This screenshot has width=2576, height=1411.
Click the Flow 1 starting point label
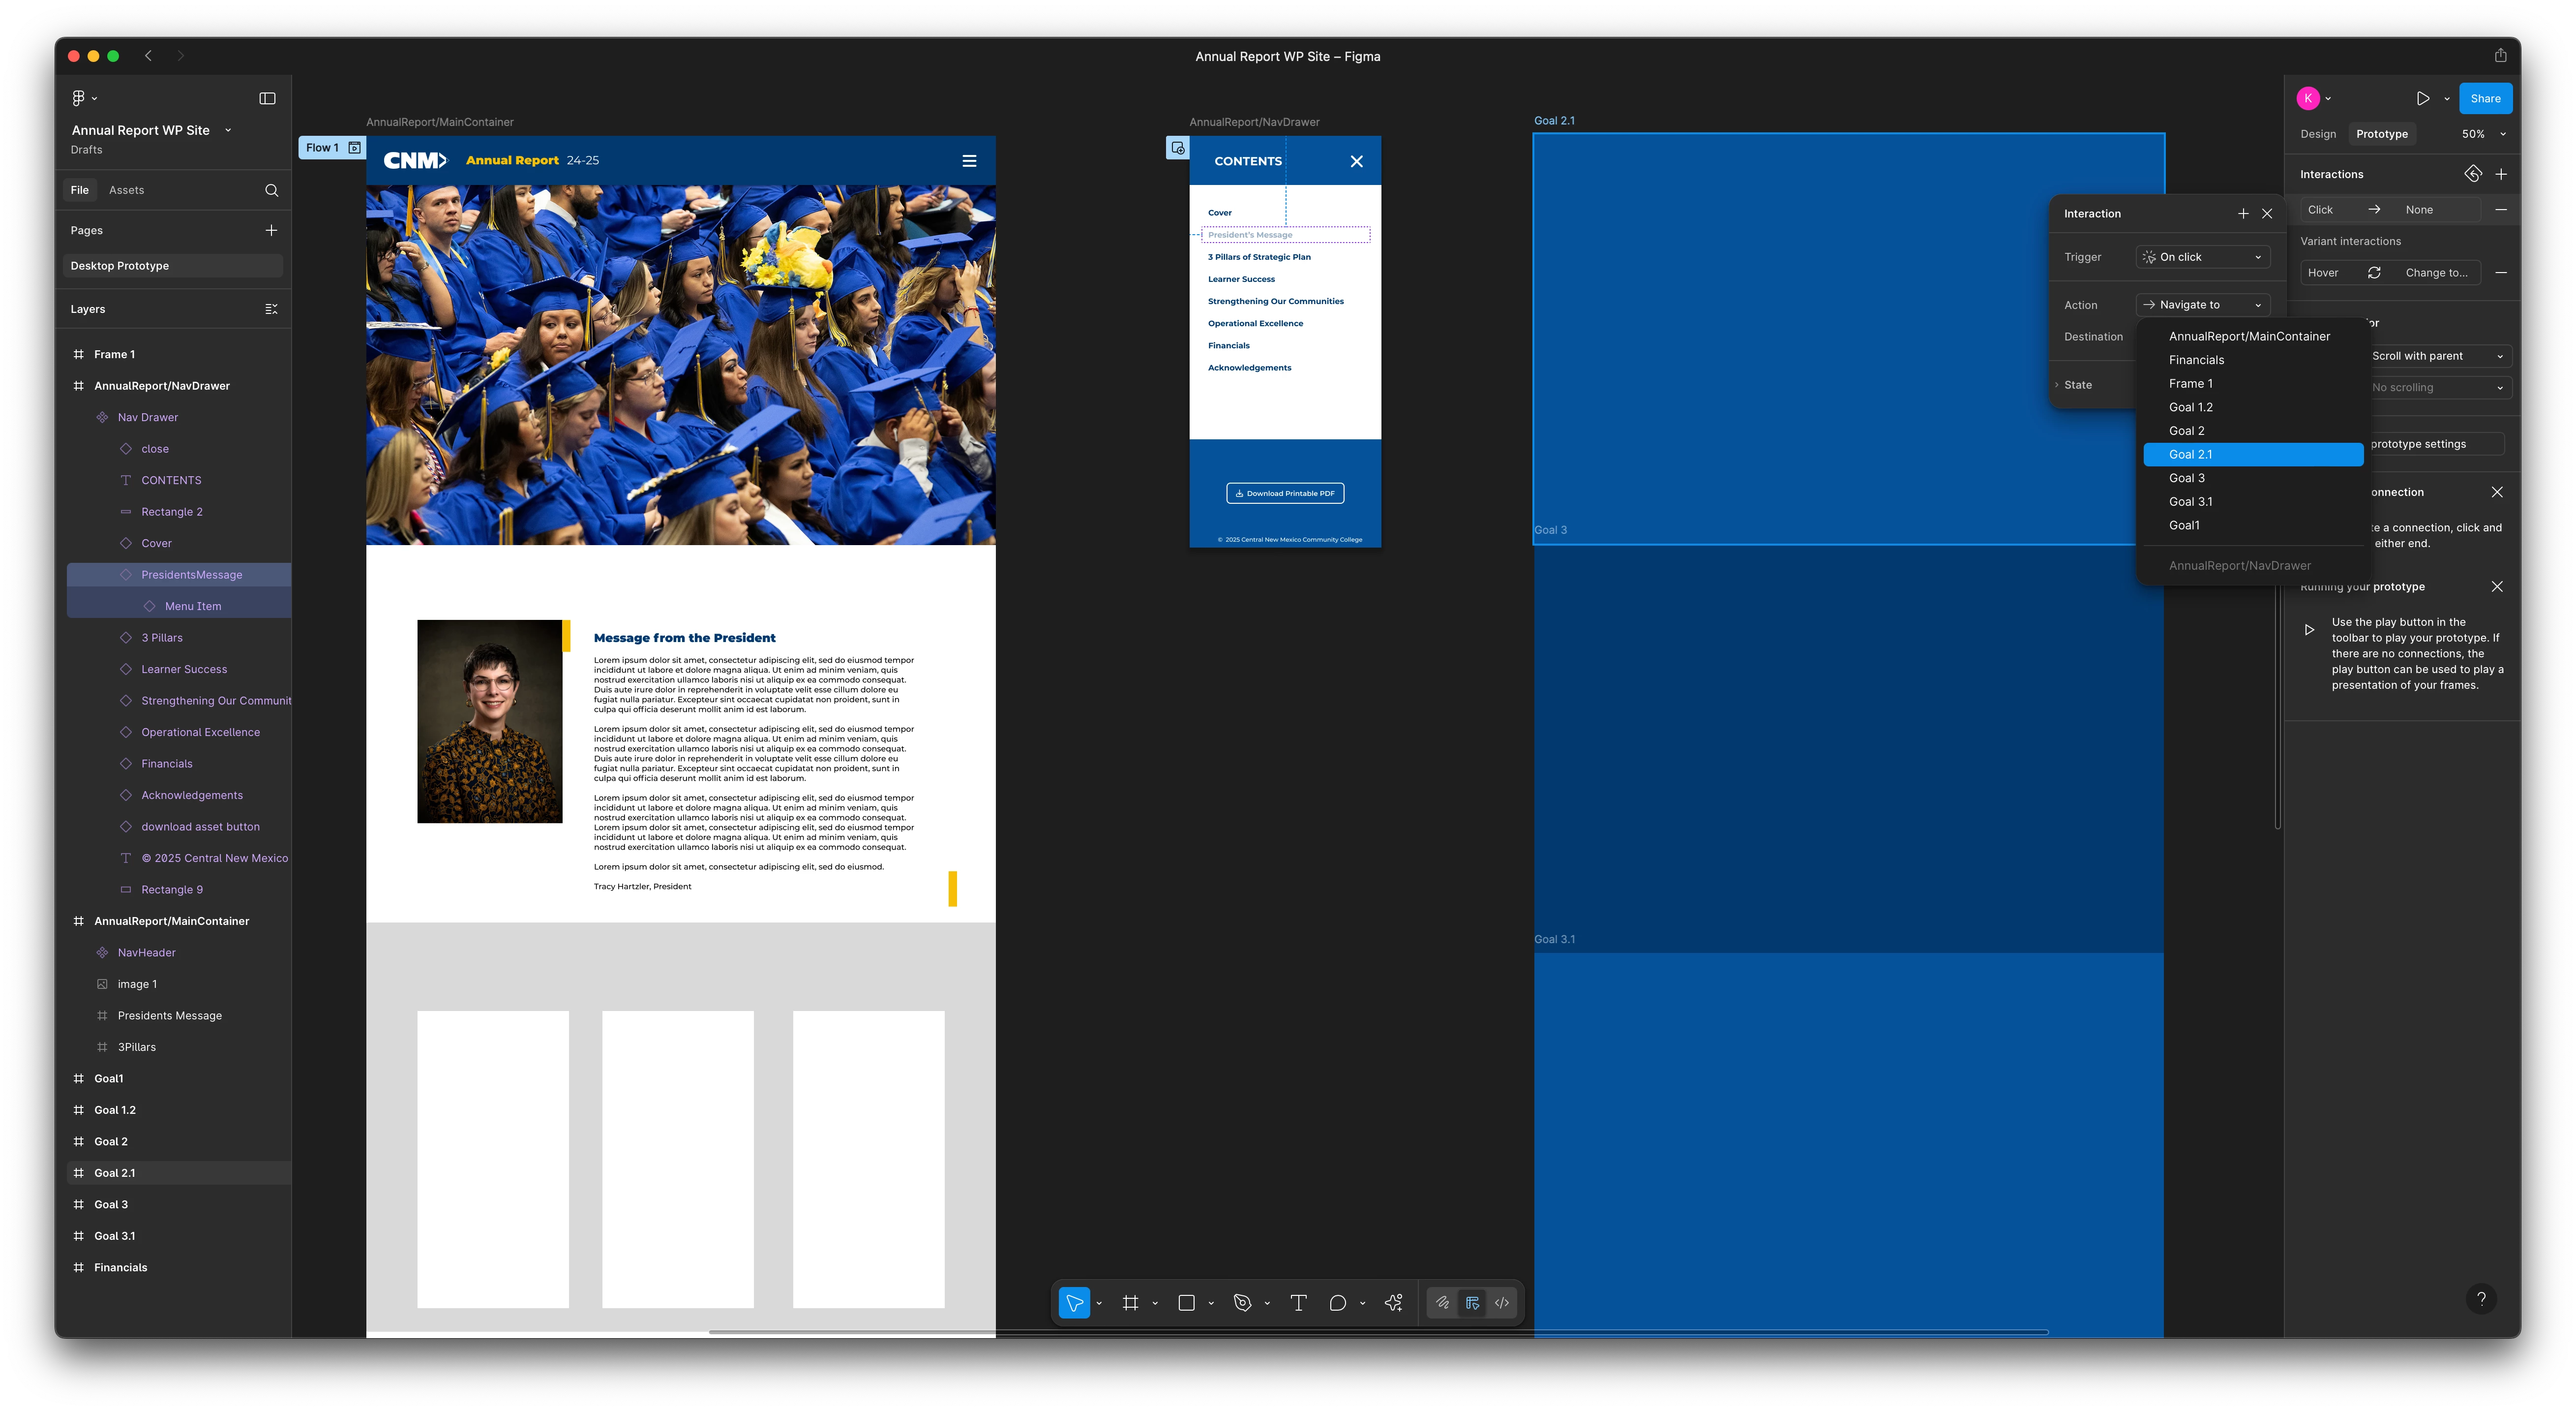click(322, 148)
